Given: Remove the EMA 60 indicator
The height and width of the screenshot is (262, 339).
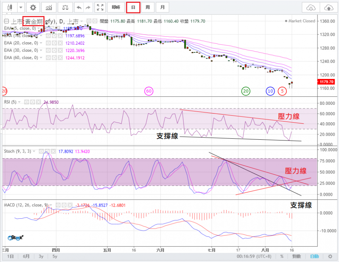Looking at the screenshot, I should 60,57.
